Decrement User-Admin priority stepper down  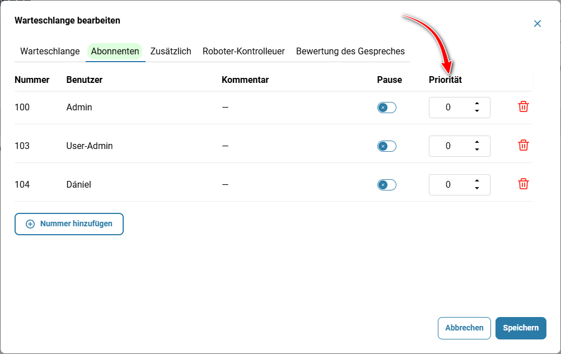pos(477,150)
